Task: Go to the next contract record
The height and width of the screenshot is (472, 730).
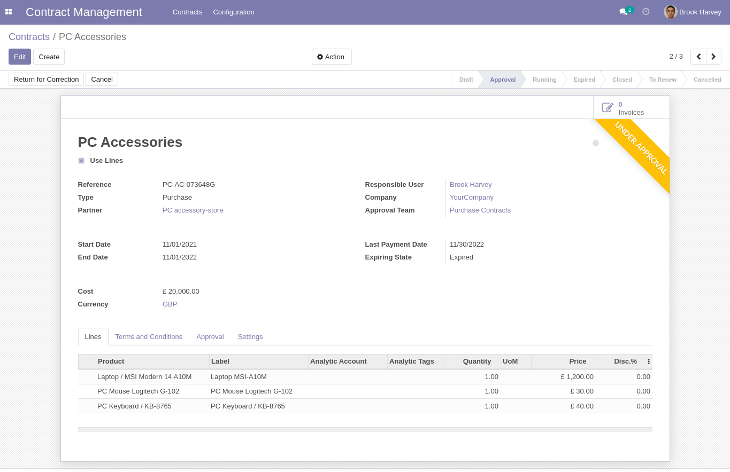Action: [x=713, y=57]
